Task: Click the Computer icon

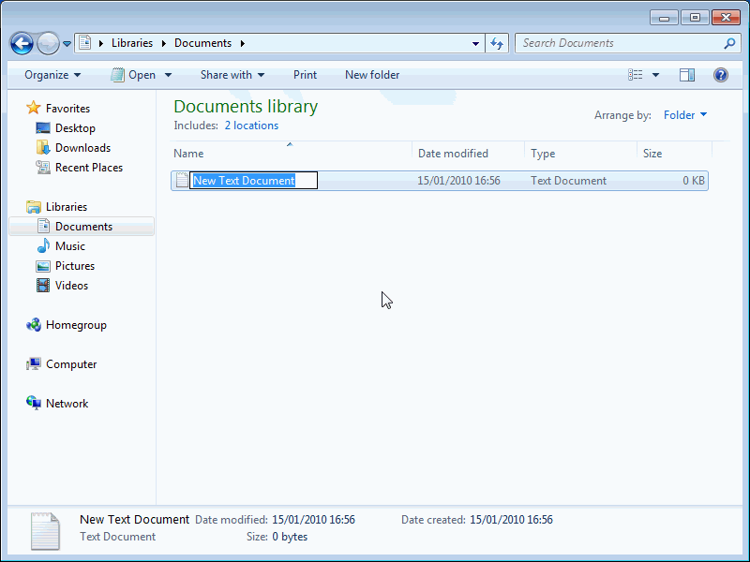Action: click(x=34, y=364)
